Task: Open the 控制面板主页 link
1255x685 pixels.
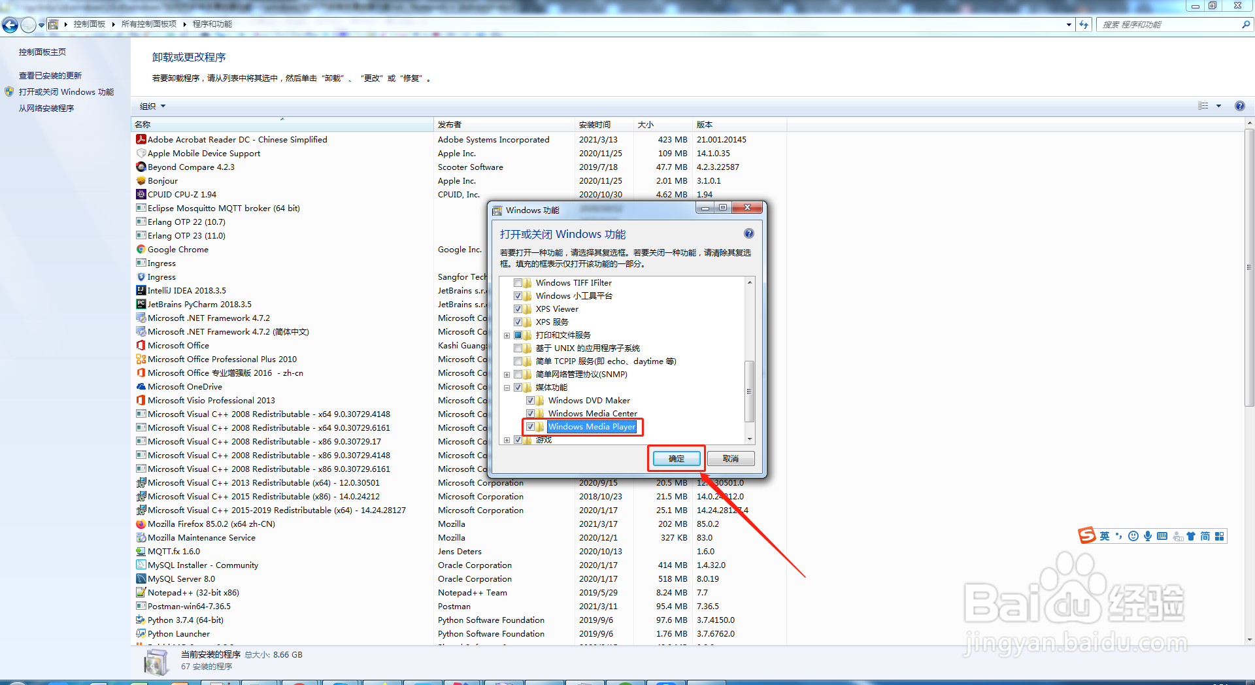Action: (x=42, y=52)
